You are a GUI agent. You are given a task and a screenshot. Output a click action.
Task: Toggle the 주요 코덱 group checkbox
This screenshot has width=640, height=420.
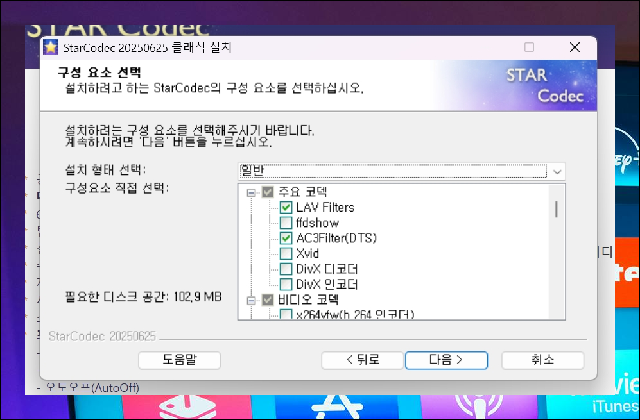[x=268, y=192]
